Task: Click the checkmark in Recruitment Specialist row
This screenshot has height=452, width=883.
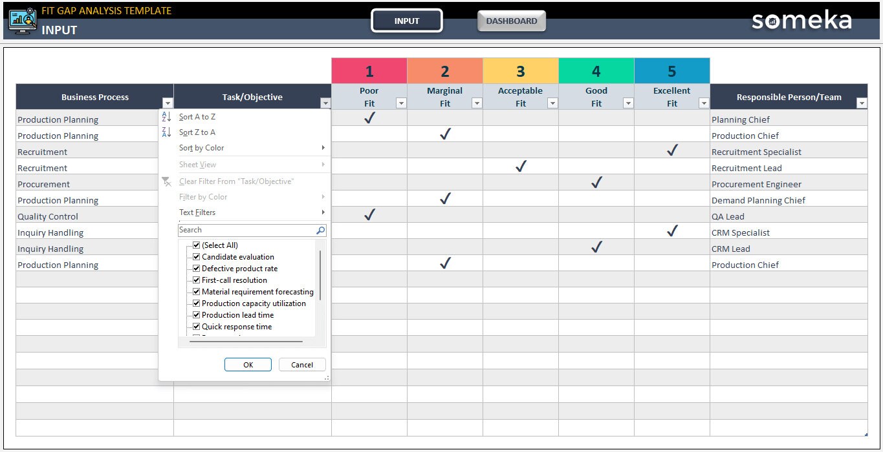Action: [x=672, y=150]
